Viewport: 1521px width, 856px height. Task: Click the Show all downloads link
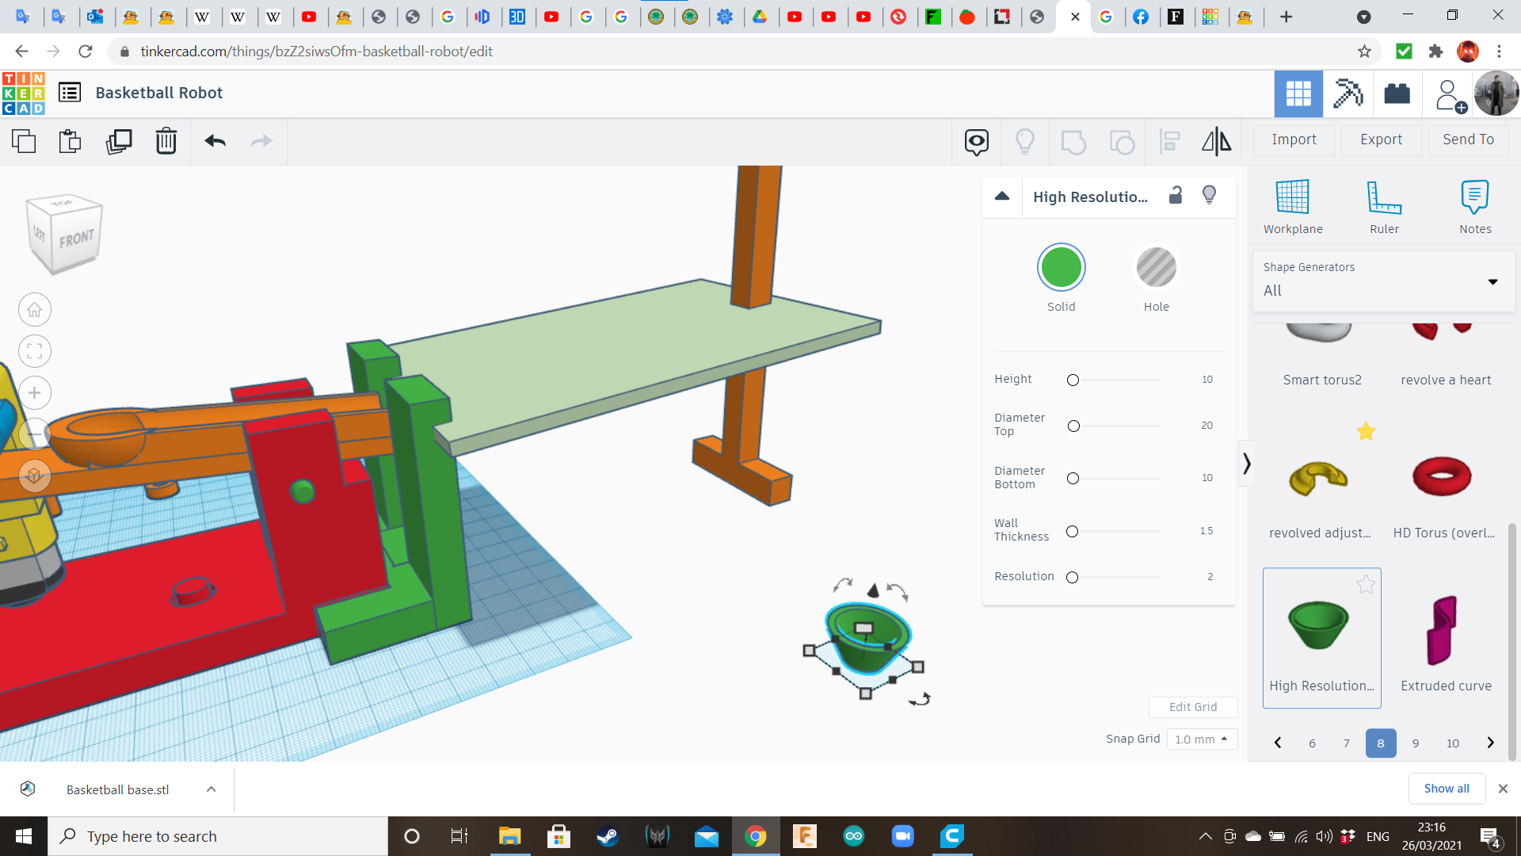pyautogui.click(x=1447, y=788)
